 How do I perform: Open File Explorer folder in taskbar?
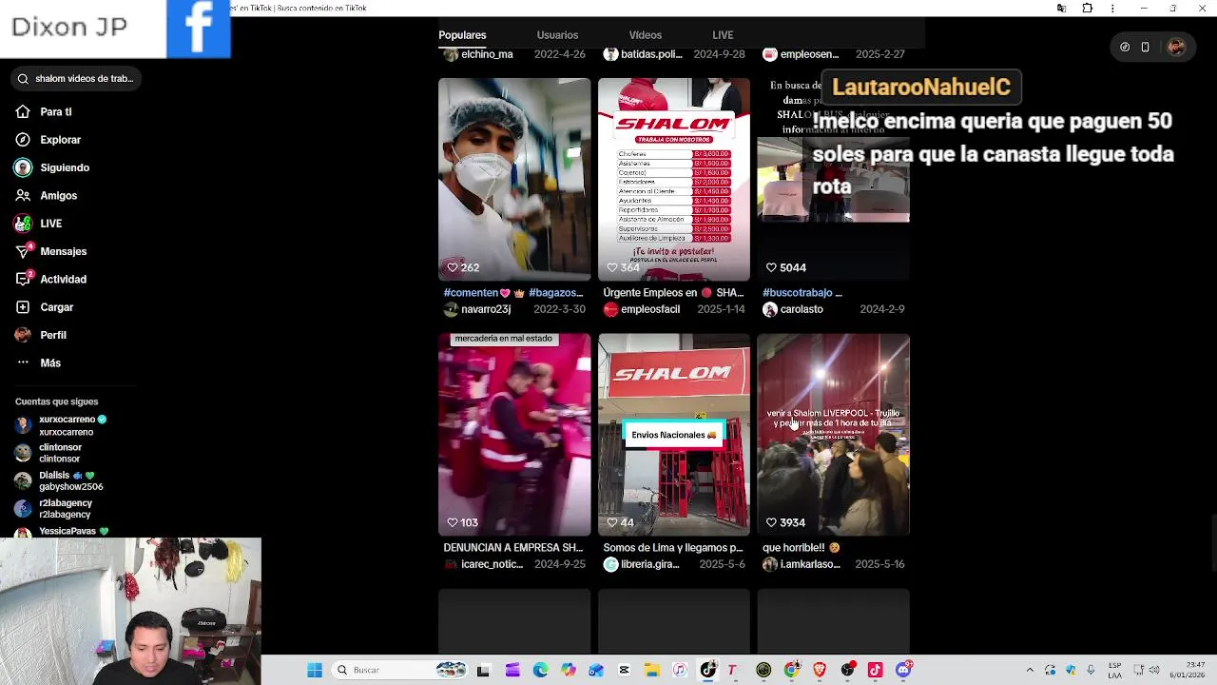[x=651, y=670]
